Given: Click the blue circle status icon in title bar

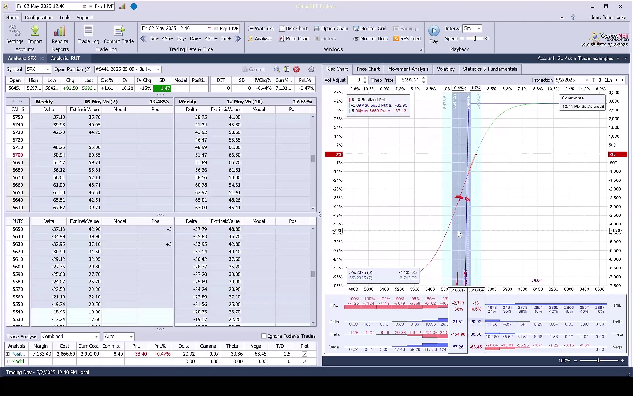Looking at the screenshot, I should [x=134, y=6].
